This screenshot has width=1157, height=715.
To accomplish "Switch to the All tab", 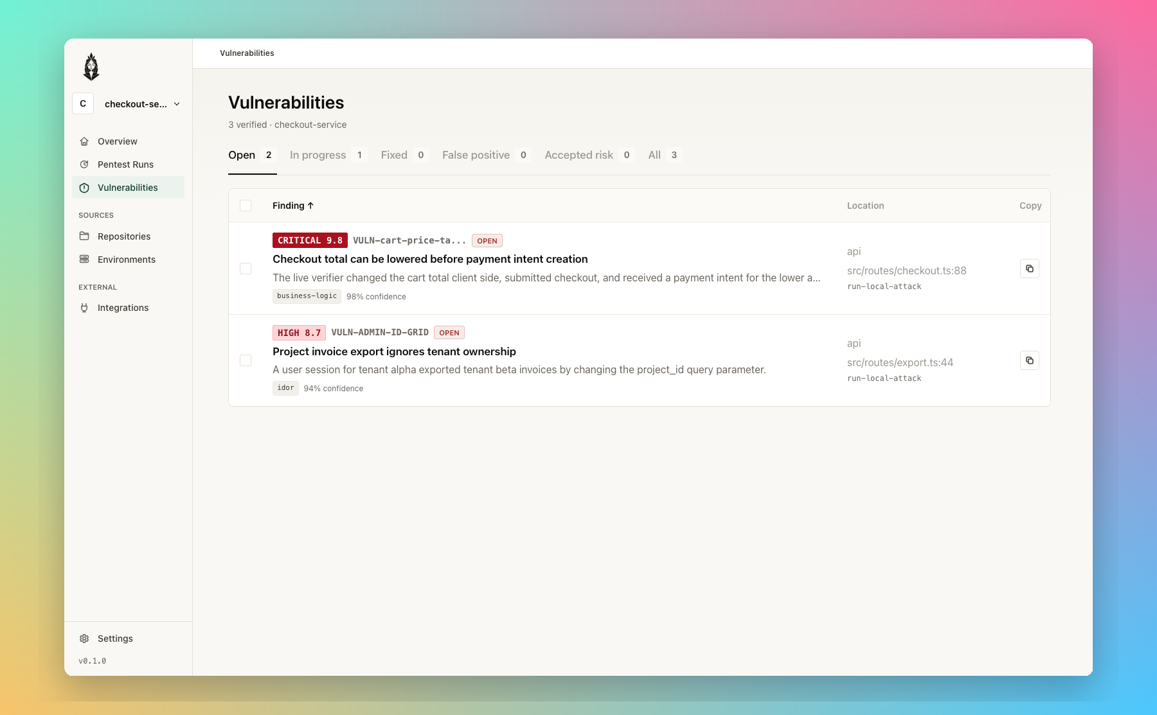I will [665, 155].
